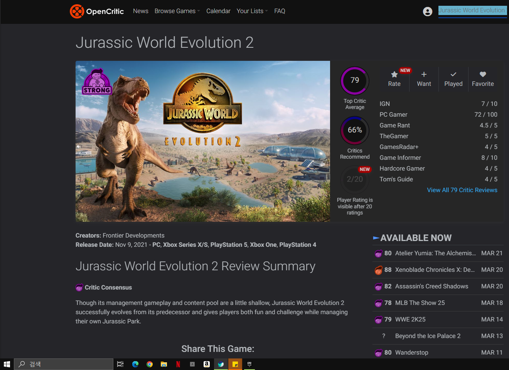Click the Xbox Series X/S platform link
Image resolution: width=509 pixels, height=370 pixels.
point(185,245)
